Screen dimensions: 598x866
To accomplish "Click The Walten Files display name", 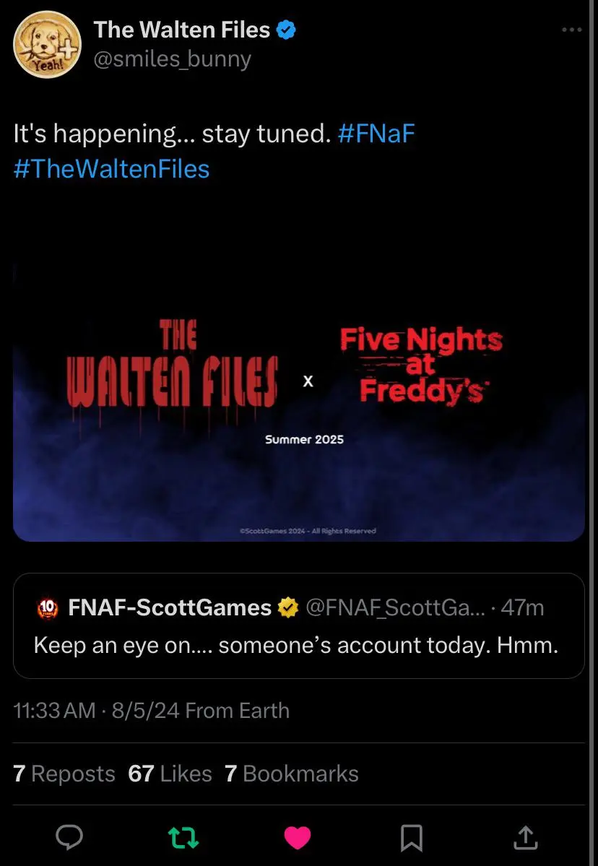I will [x=182, y=30].
